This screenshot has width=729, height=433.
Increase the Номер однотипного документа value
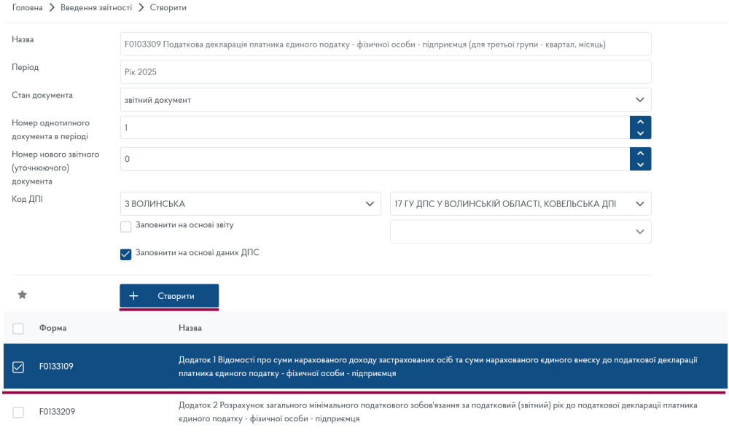pyautogui.click(x=640, y=122)
